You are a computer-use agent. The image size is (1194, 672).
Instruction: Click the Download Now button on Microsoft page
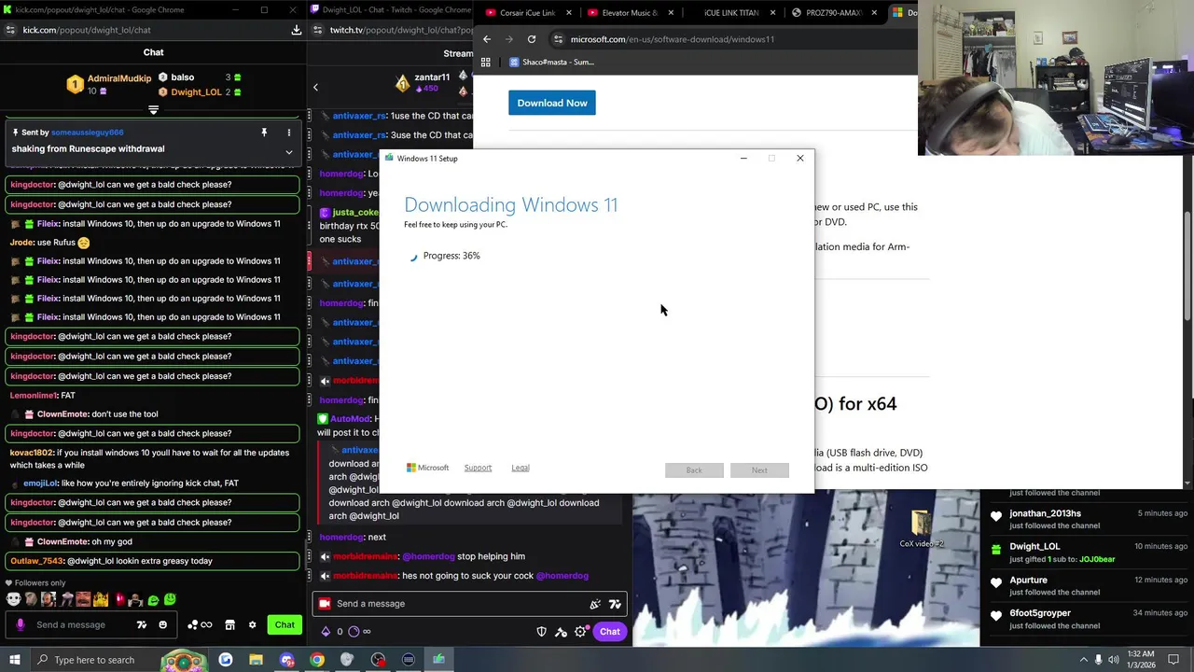(552, 103)
